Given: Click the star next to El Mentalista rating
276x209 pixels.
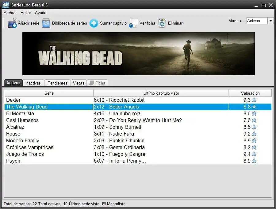Looking at the screenshot, I should pos(254,113).
